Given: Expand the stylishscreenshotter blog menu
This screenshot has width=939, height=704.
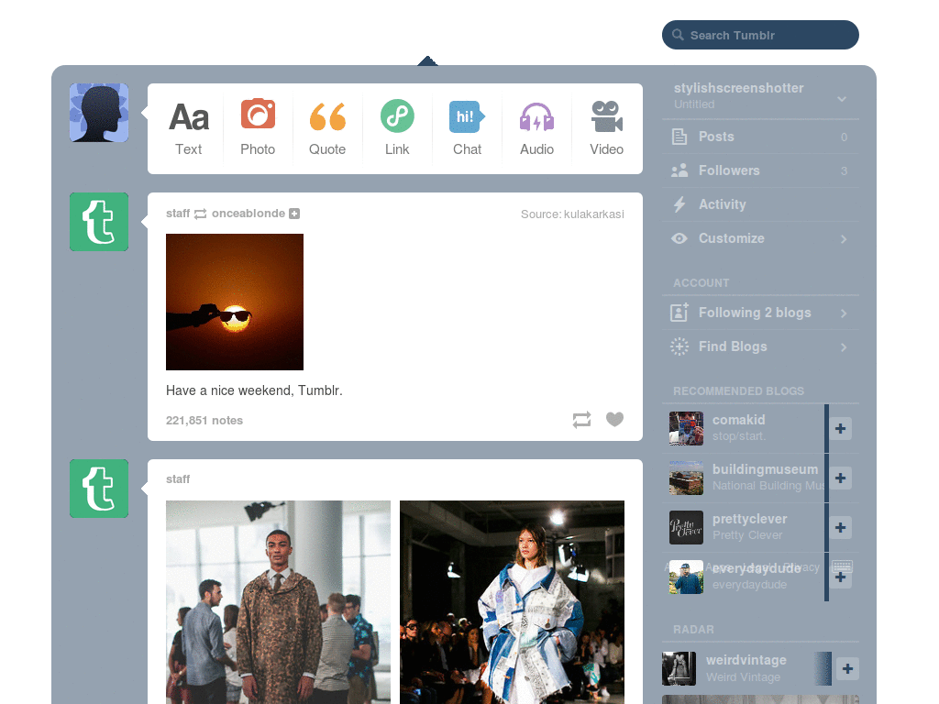Looking at the screenshot, I should click(x=842, y=99).
